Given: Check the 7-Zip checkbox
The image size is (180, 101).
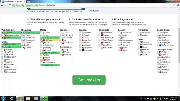Looking at the screenshot, I should tap(61, 49).
